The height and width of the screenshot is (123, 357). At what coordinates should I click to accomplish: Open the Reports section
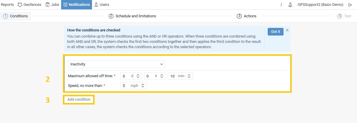7,5
